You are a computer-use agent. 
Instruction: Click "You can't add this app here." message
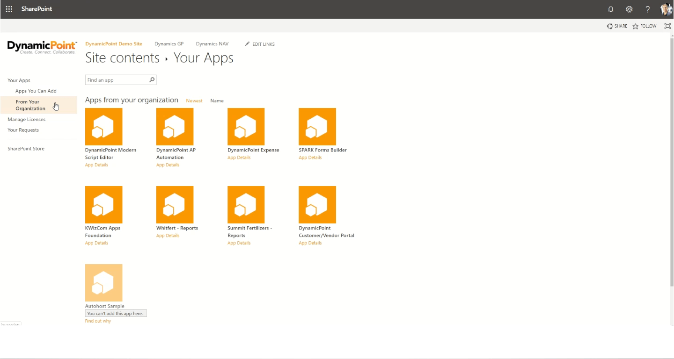click(x=116, y=314)
